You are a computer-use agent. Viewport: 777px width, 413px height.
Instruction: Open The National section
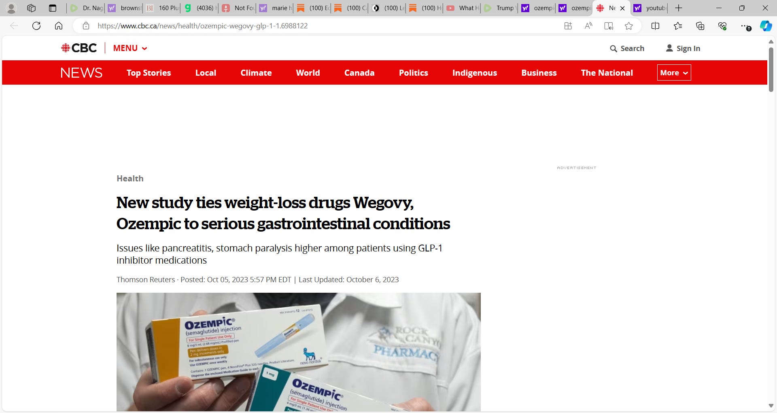[607, 73]
